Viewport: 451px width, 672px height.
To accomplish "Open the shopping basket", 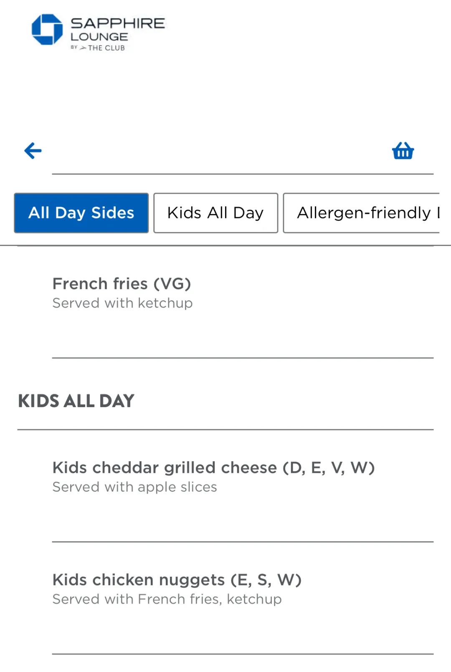I will coord(403,151).
